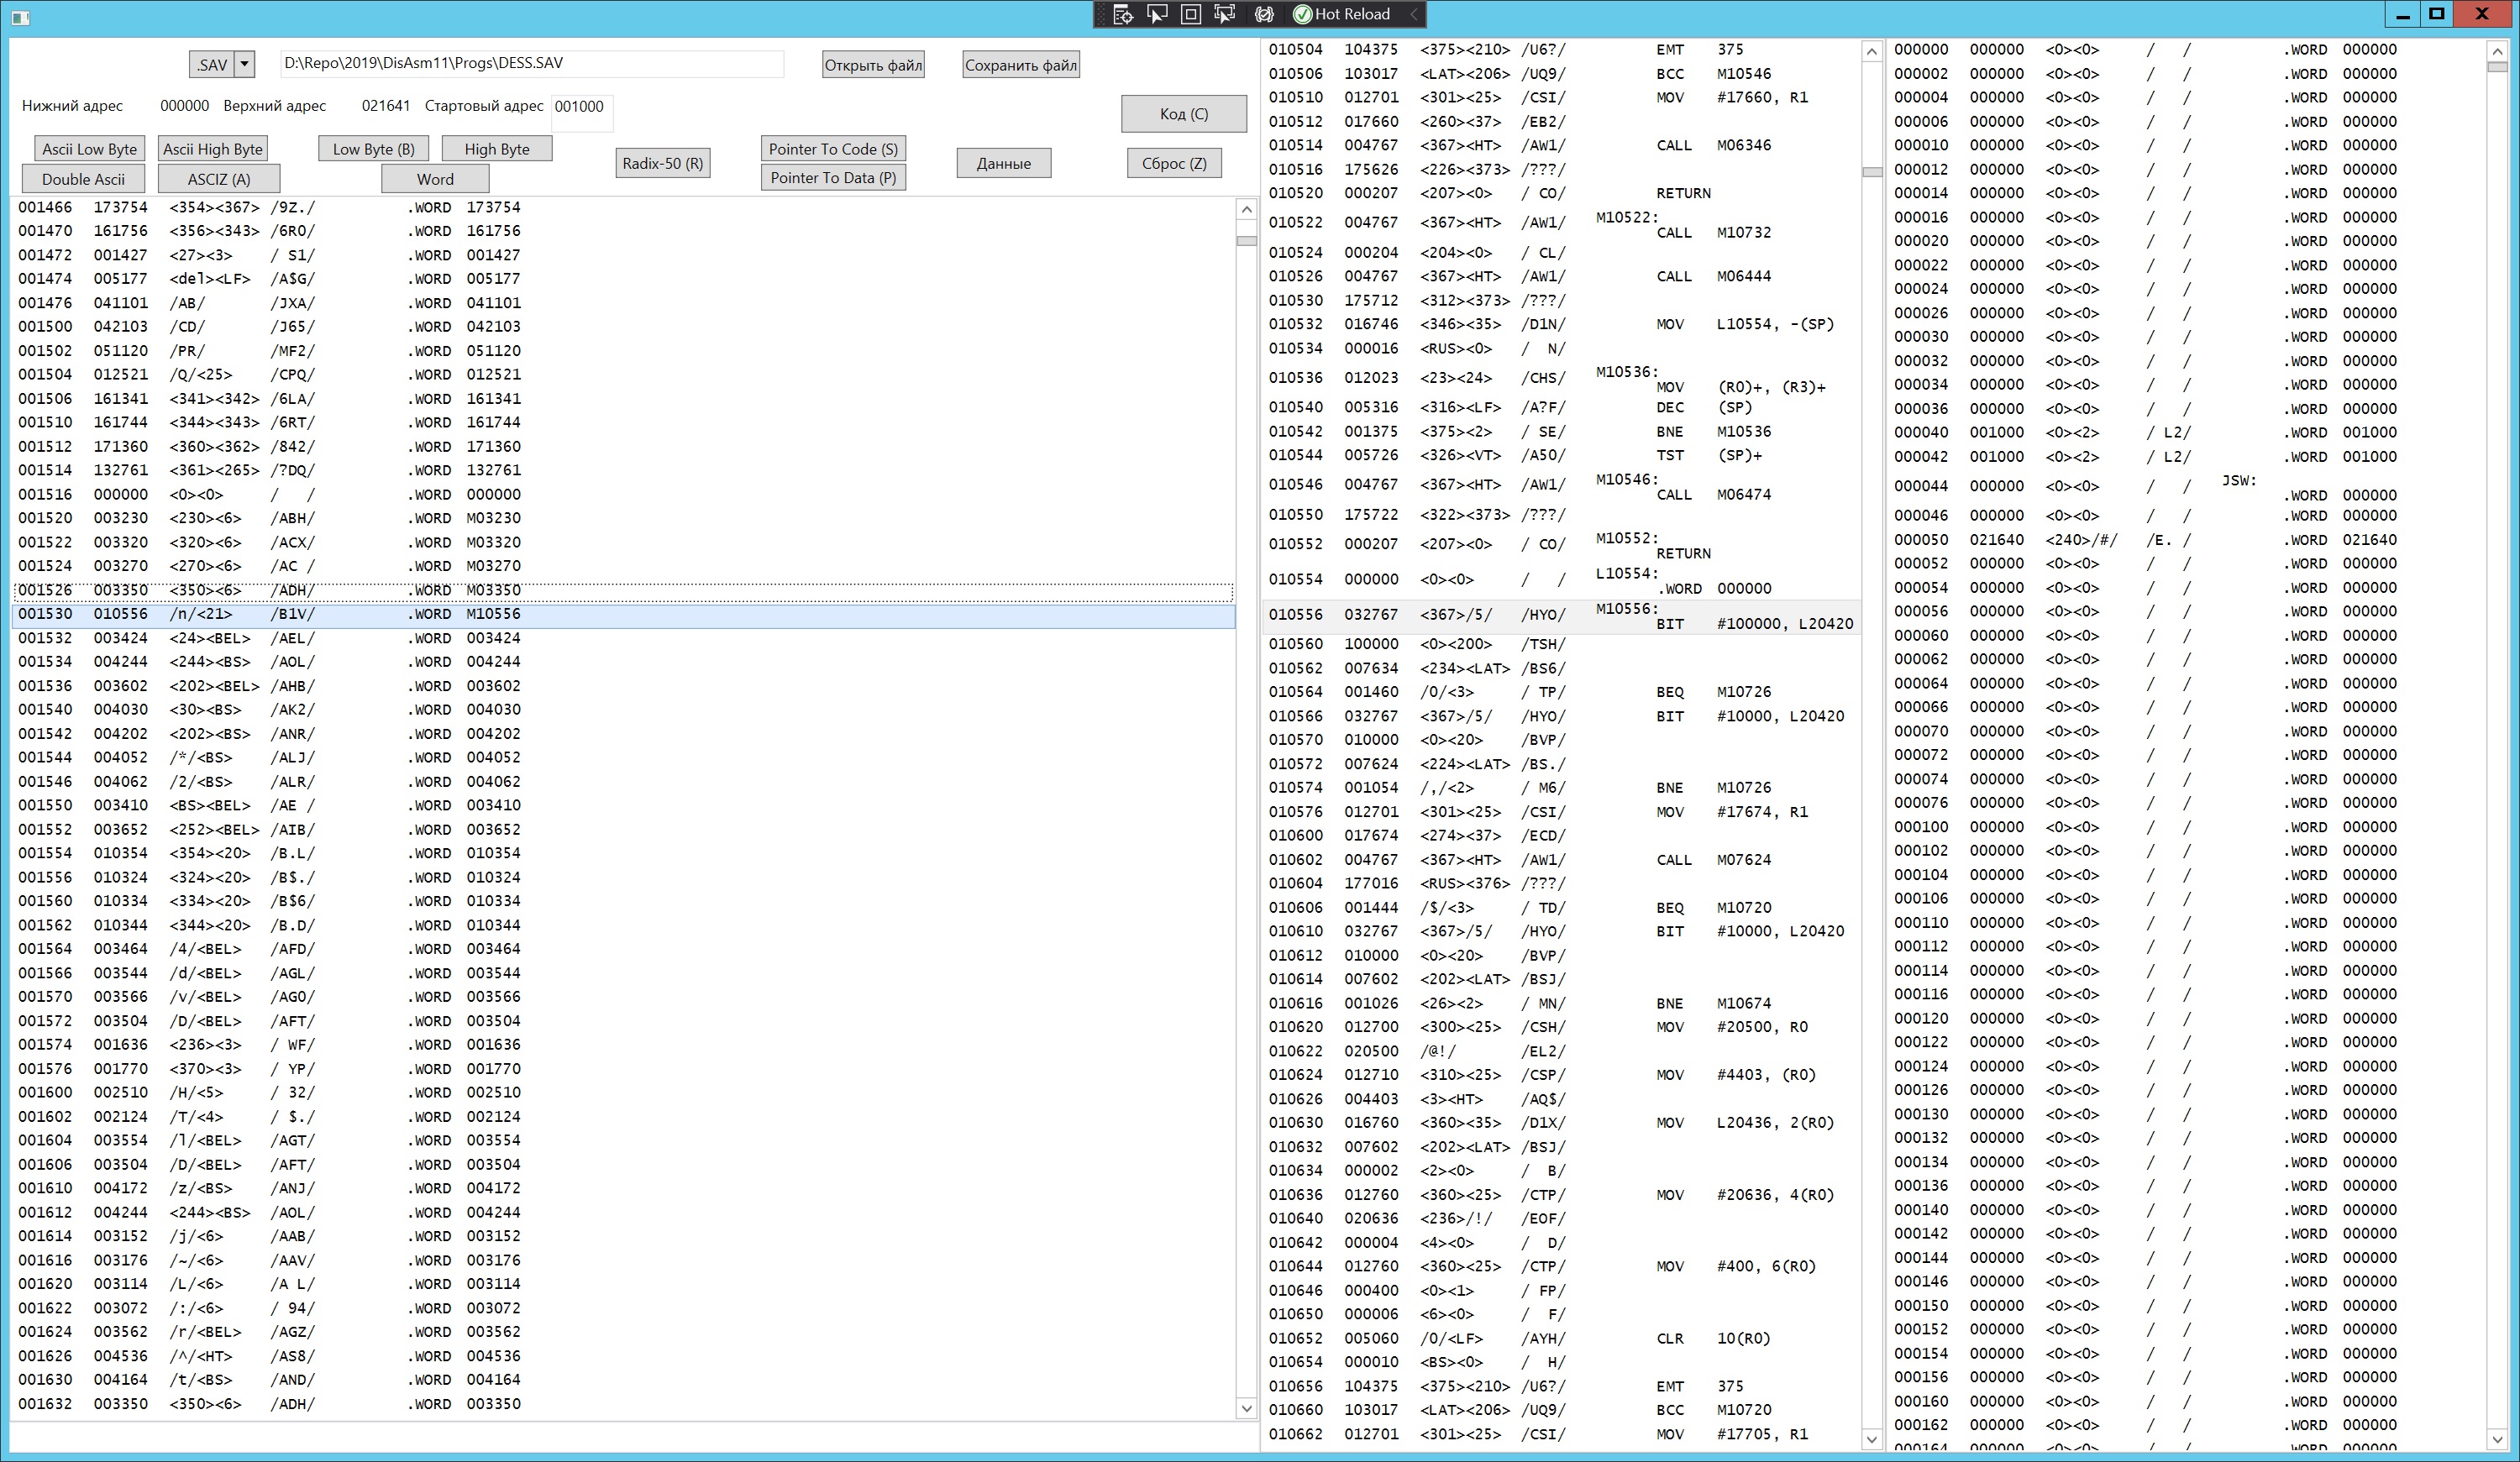2520x1462 pixels.
Task: Enable Select Element debug tool
Action: [1157, 14]
